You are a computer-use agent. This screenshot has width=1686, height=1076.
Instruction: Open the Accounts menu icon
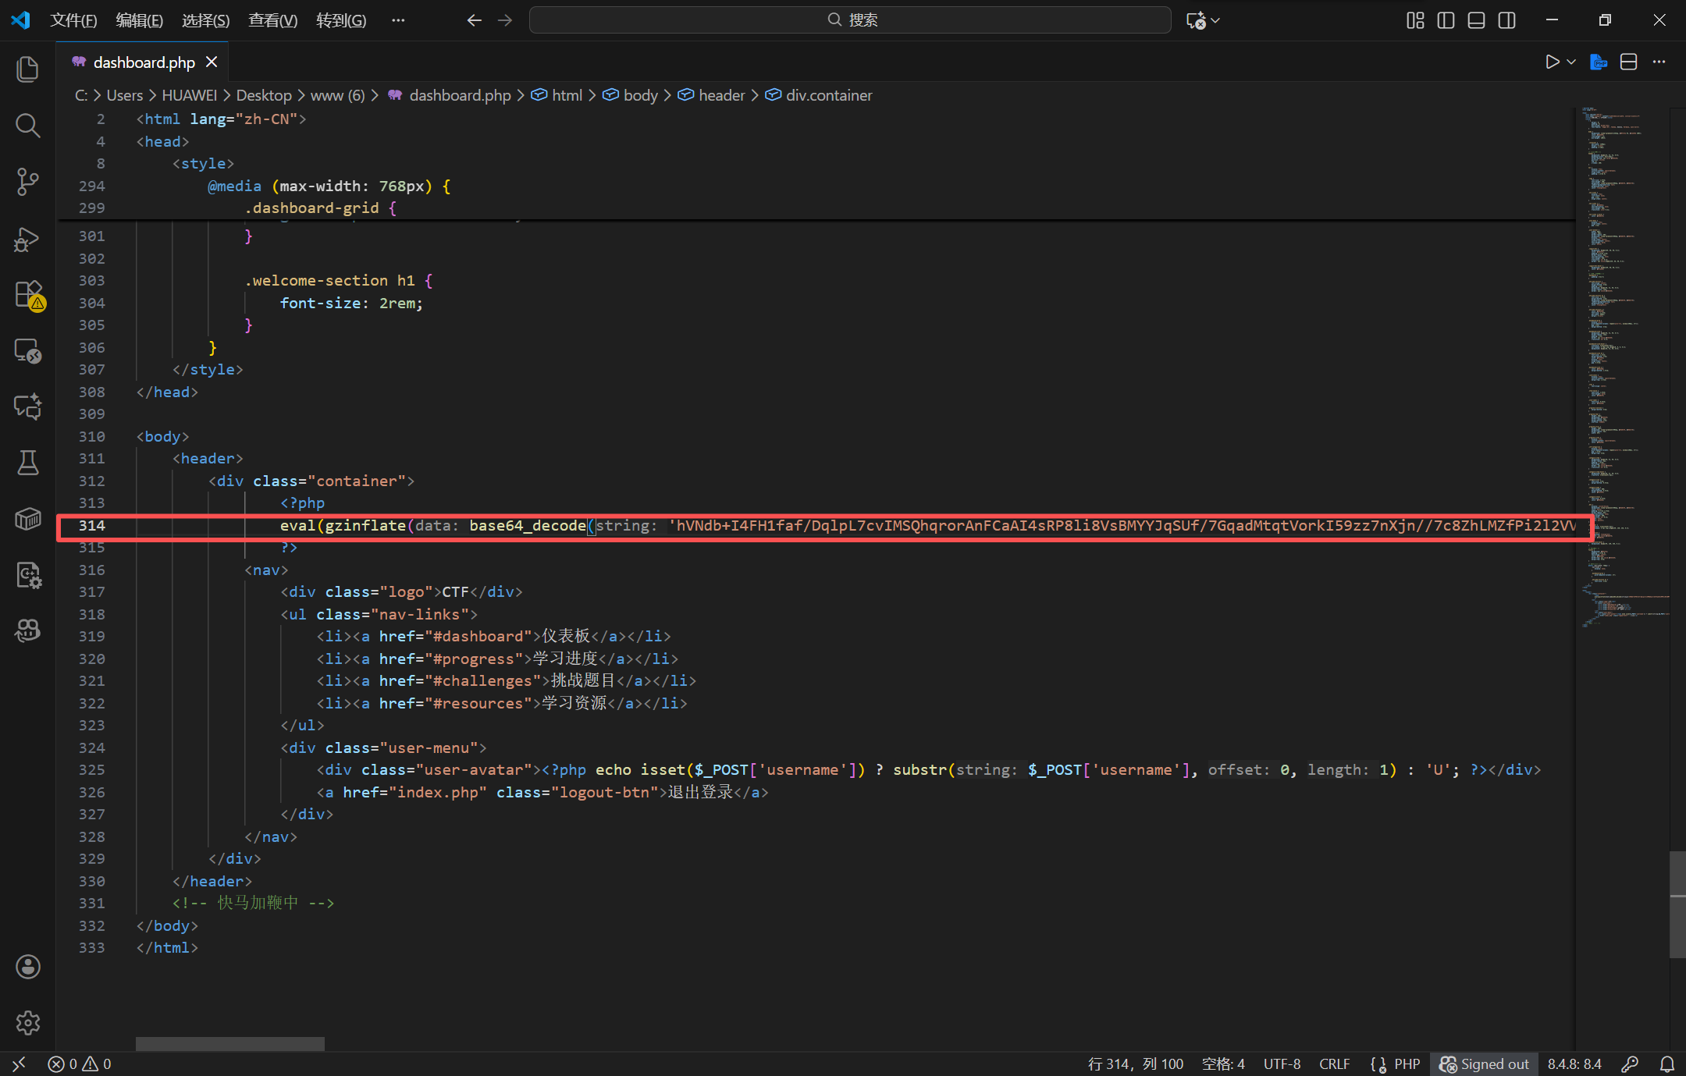(x=27, y=966)
